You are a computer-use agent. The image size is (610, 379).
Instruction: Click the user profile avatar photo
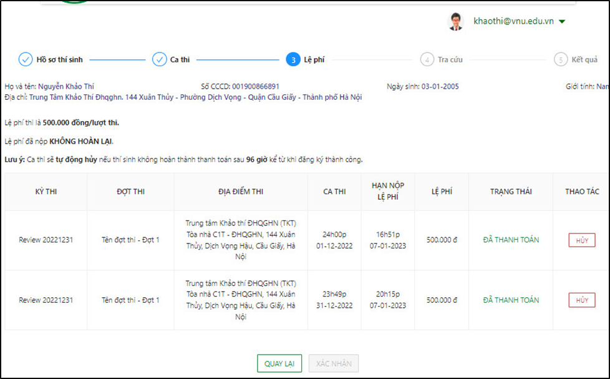point(456,22)
